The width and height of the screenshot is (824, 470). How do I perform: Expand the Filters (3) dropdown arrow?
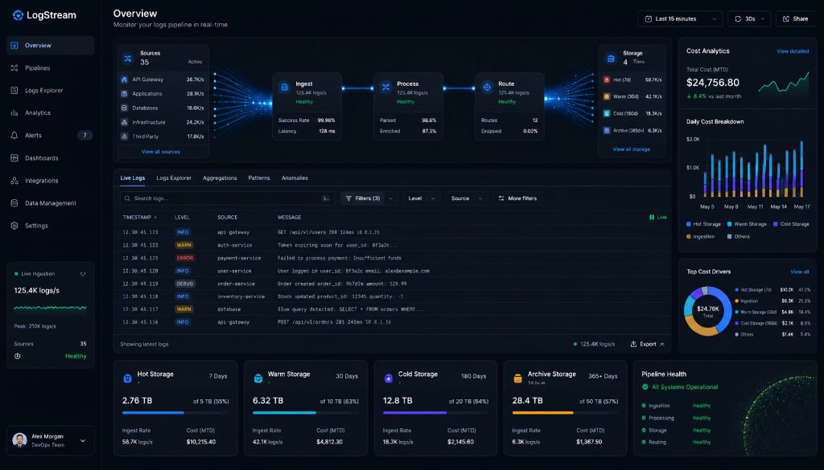(x=390, y=198)
